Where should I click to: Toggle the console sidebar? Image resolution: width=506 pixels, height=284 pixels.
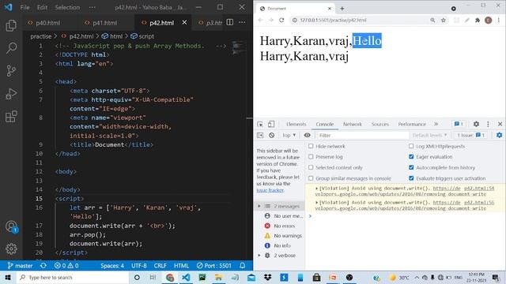point(260,135)
